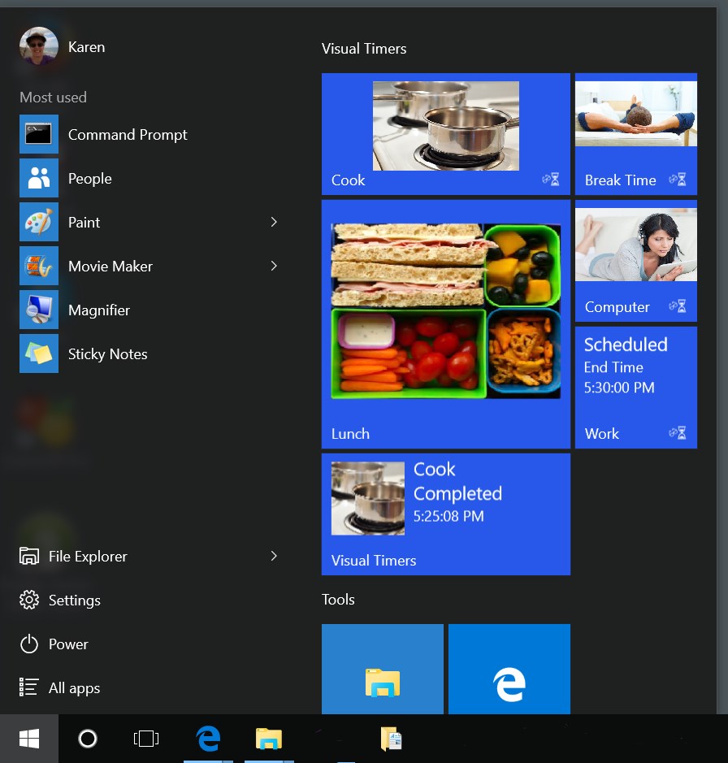Start the Break Time timer tile
The height and width of the screenshot is (763, 728).
636,134
